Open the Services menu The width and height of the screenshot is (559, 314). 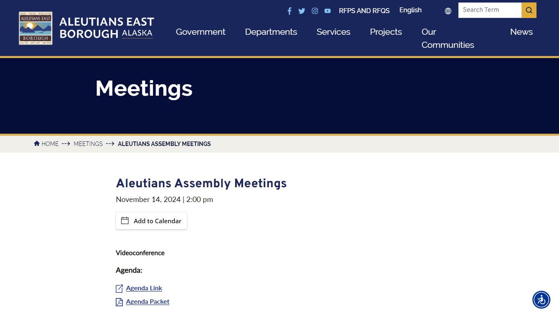334,32
